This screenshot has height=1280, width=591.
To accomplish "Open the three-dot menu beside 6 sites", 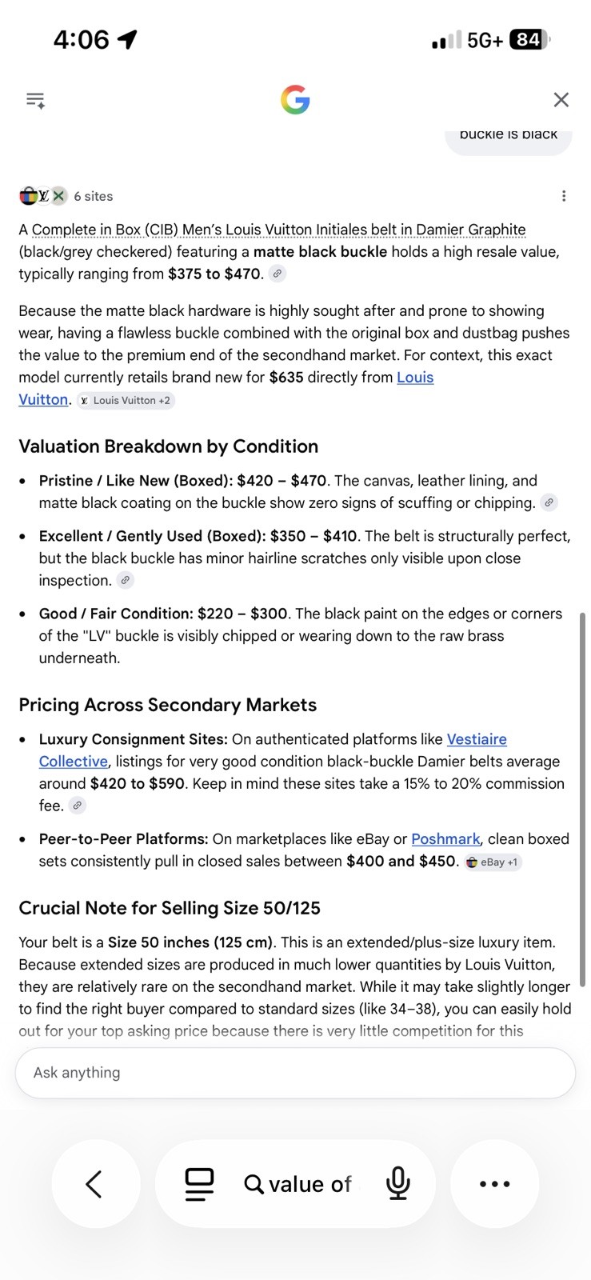I will click(x=564, y=196).
